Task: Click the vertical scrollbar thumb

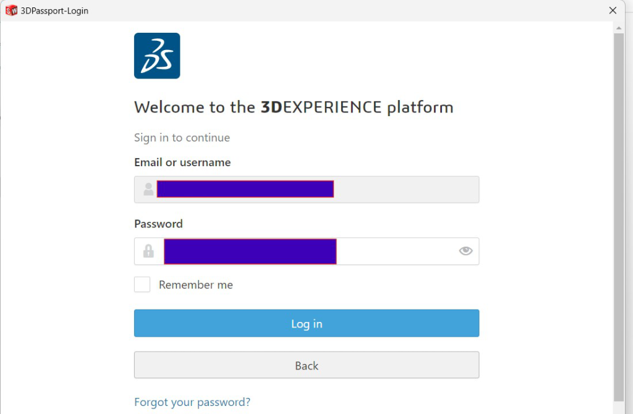Action: 618,217
